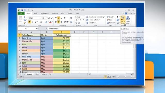Click the Excel Help question mark icon

click(126, 13)
